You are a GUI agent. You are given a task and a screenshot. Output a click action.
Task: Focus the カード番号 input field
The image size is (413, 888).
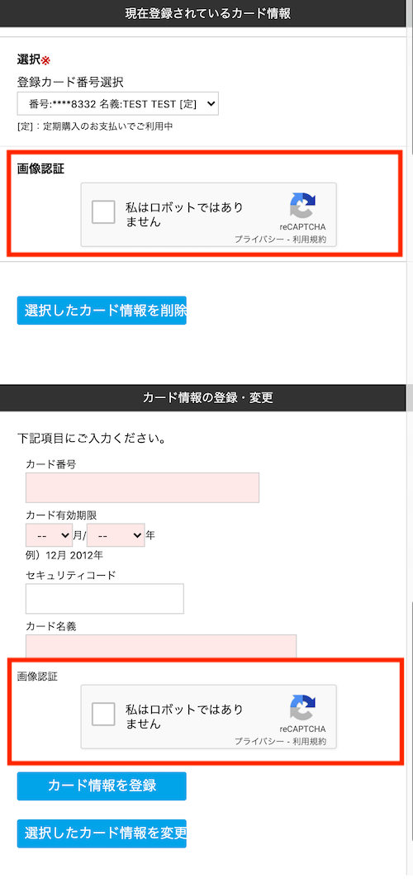[x=142, y=487]
